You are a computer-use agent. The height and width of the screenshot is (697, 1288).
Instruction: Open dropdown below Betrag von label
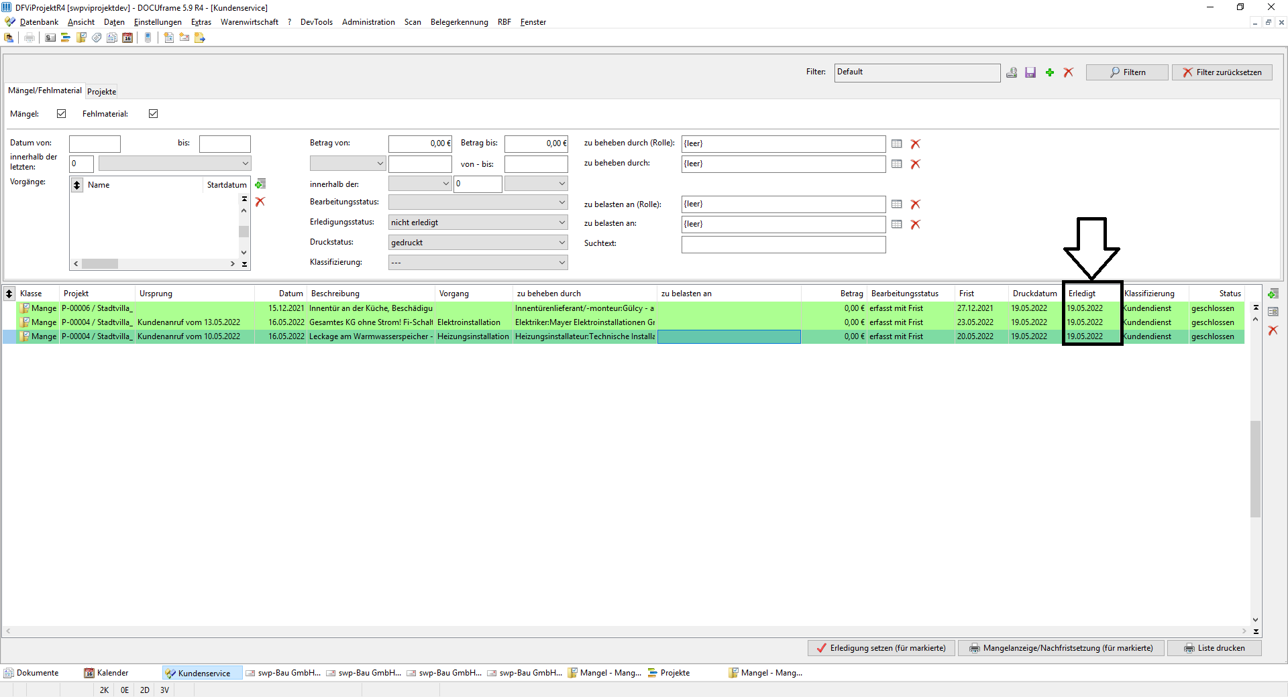(347, 164)
